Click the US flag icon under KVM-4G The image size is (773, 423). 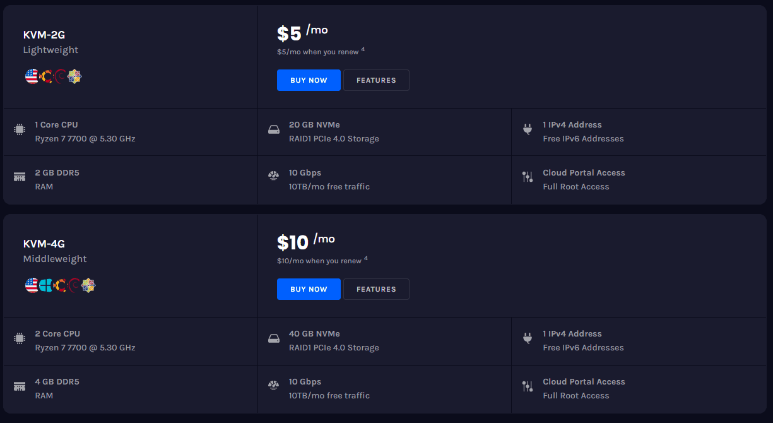pos(32,286)
